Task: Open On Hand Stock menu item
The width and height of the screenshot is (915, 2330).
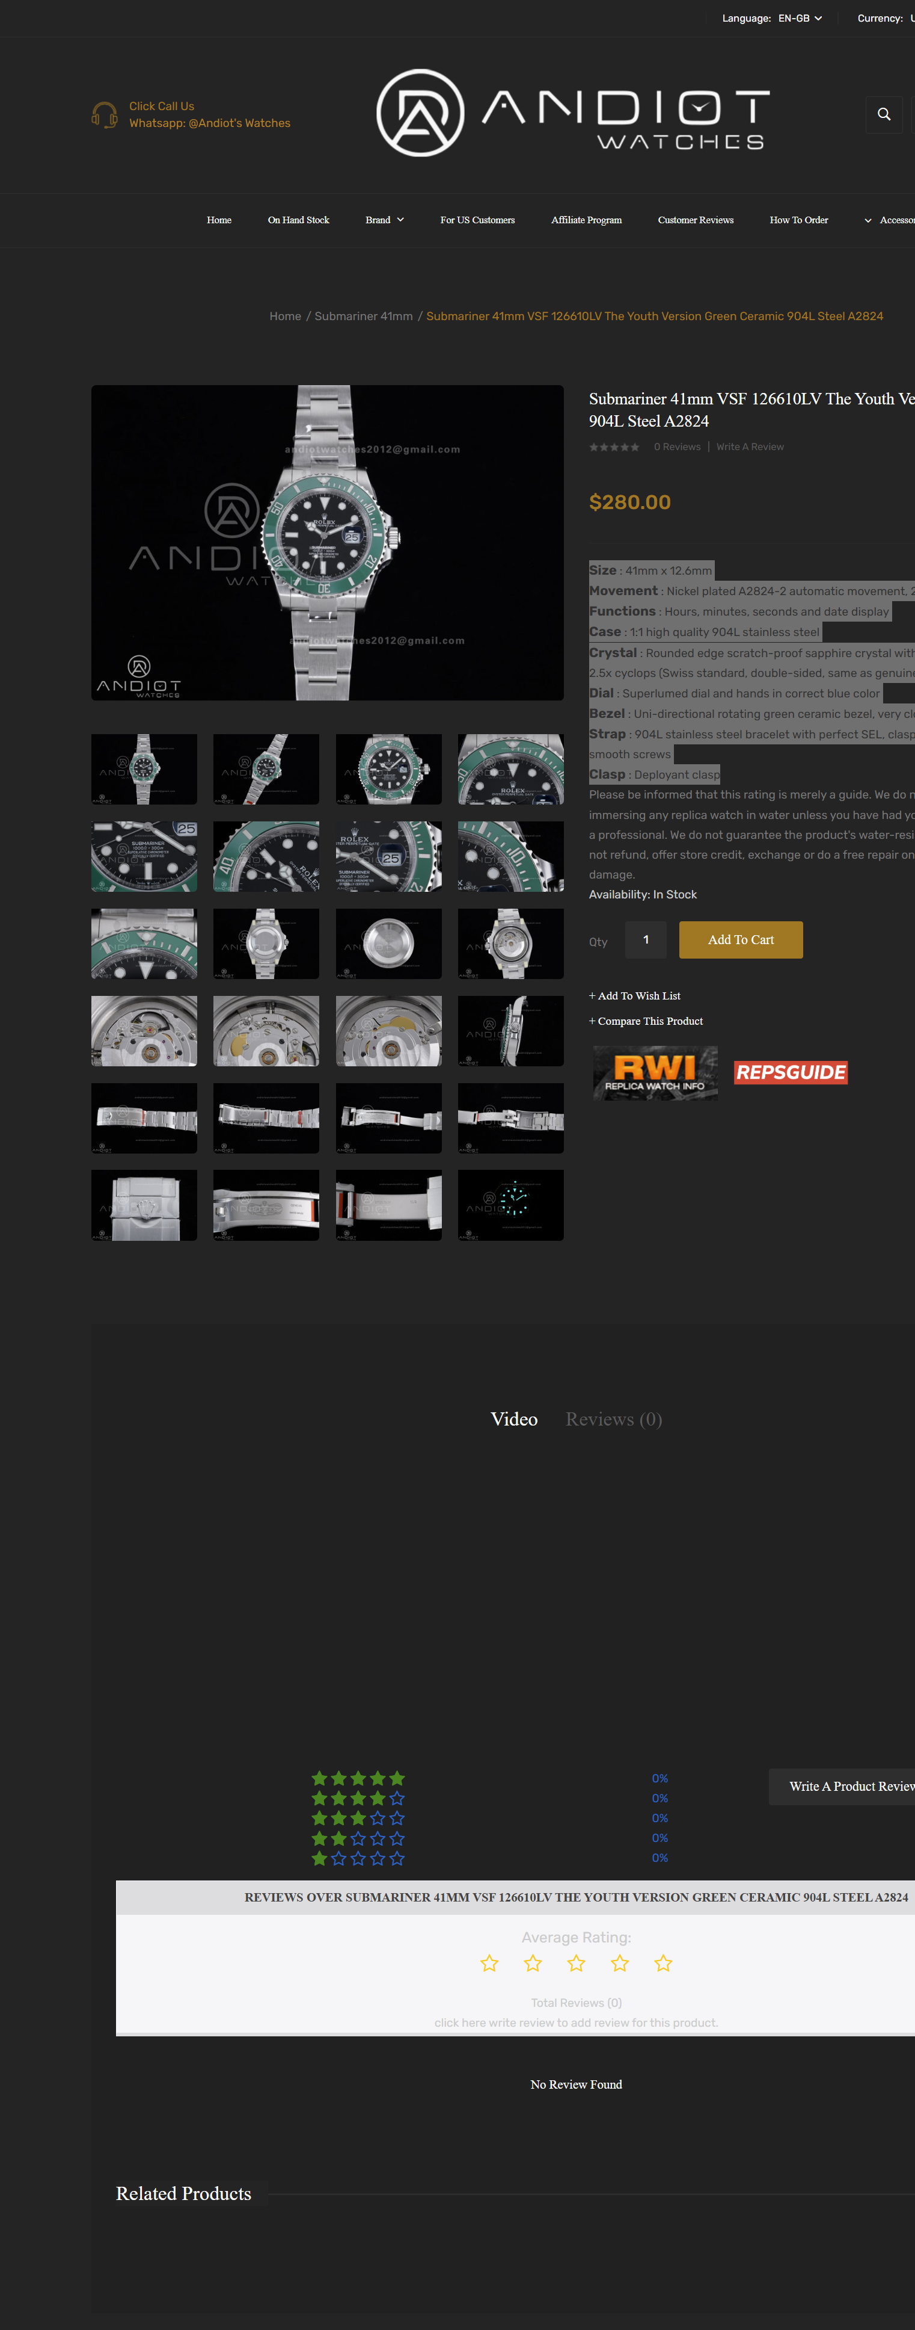Action: click(x=298, y=220)
